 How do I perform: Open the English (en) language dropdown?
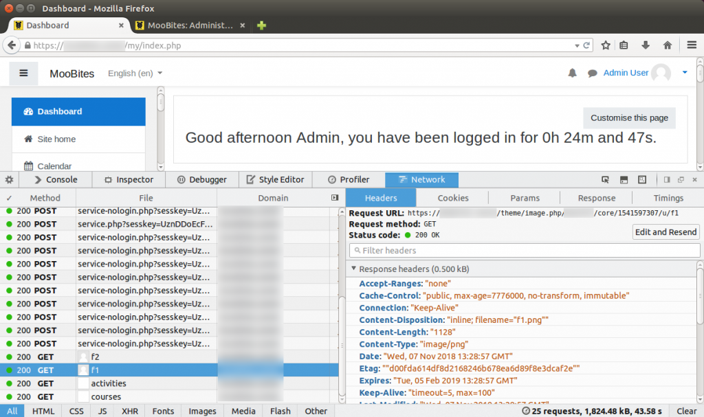click(x=135, y=74)
